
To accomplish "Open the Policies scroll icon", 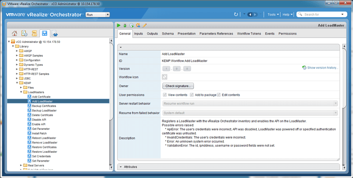I will coord(34,33).
